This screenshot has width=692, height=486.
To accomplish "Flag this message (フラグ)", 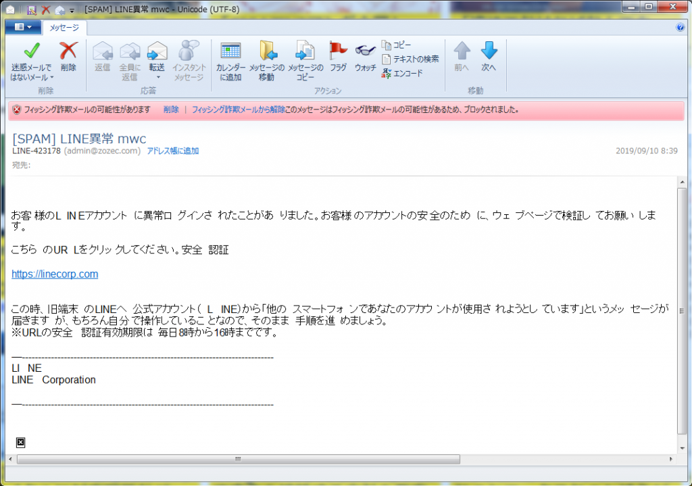I will [338, 56].
